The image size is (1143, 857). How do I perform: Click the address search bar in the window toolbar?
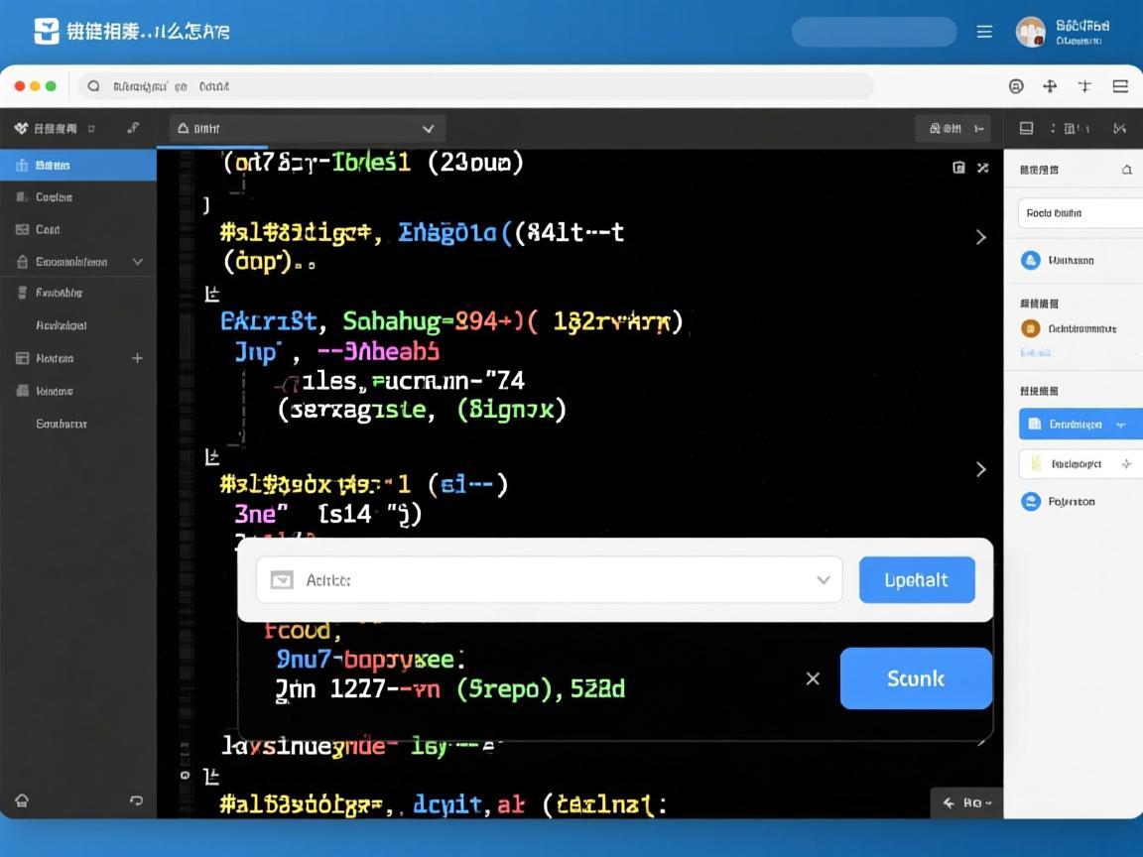click(476, 86)
